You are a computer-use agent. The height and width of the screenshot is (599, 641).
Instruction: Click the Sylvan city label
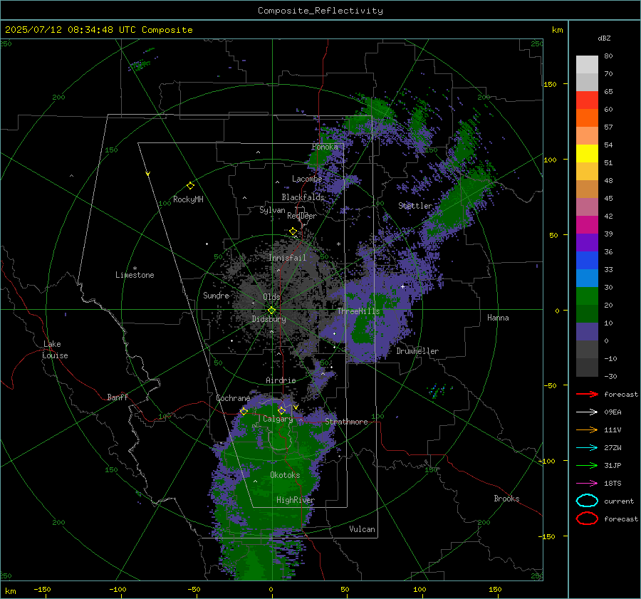(272, 210)
